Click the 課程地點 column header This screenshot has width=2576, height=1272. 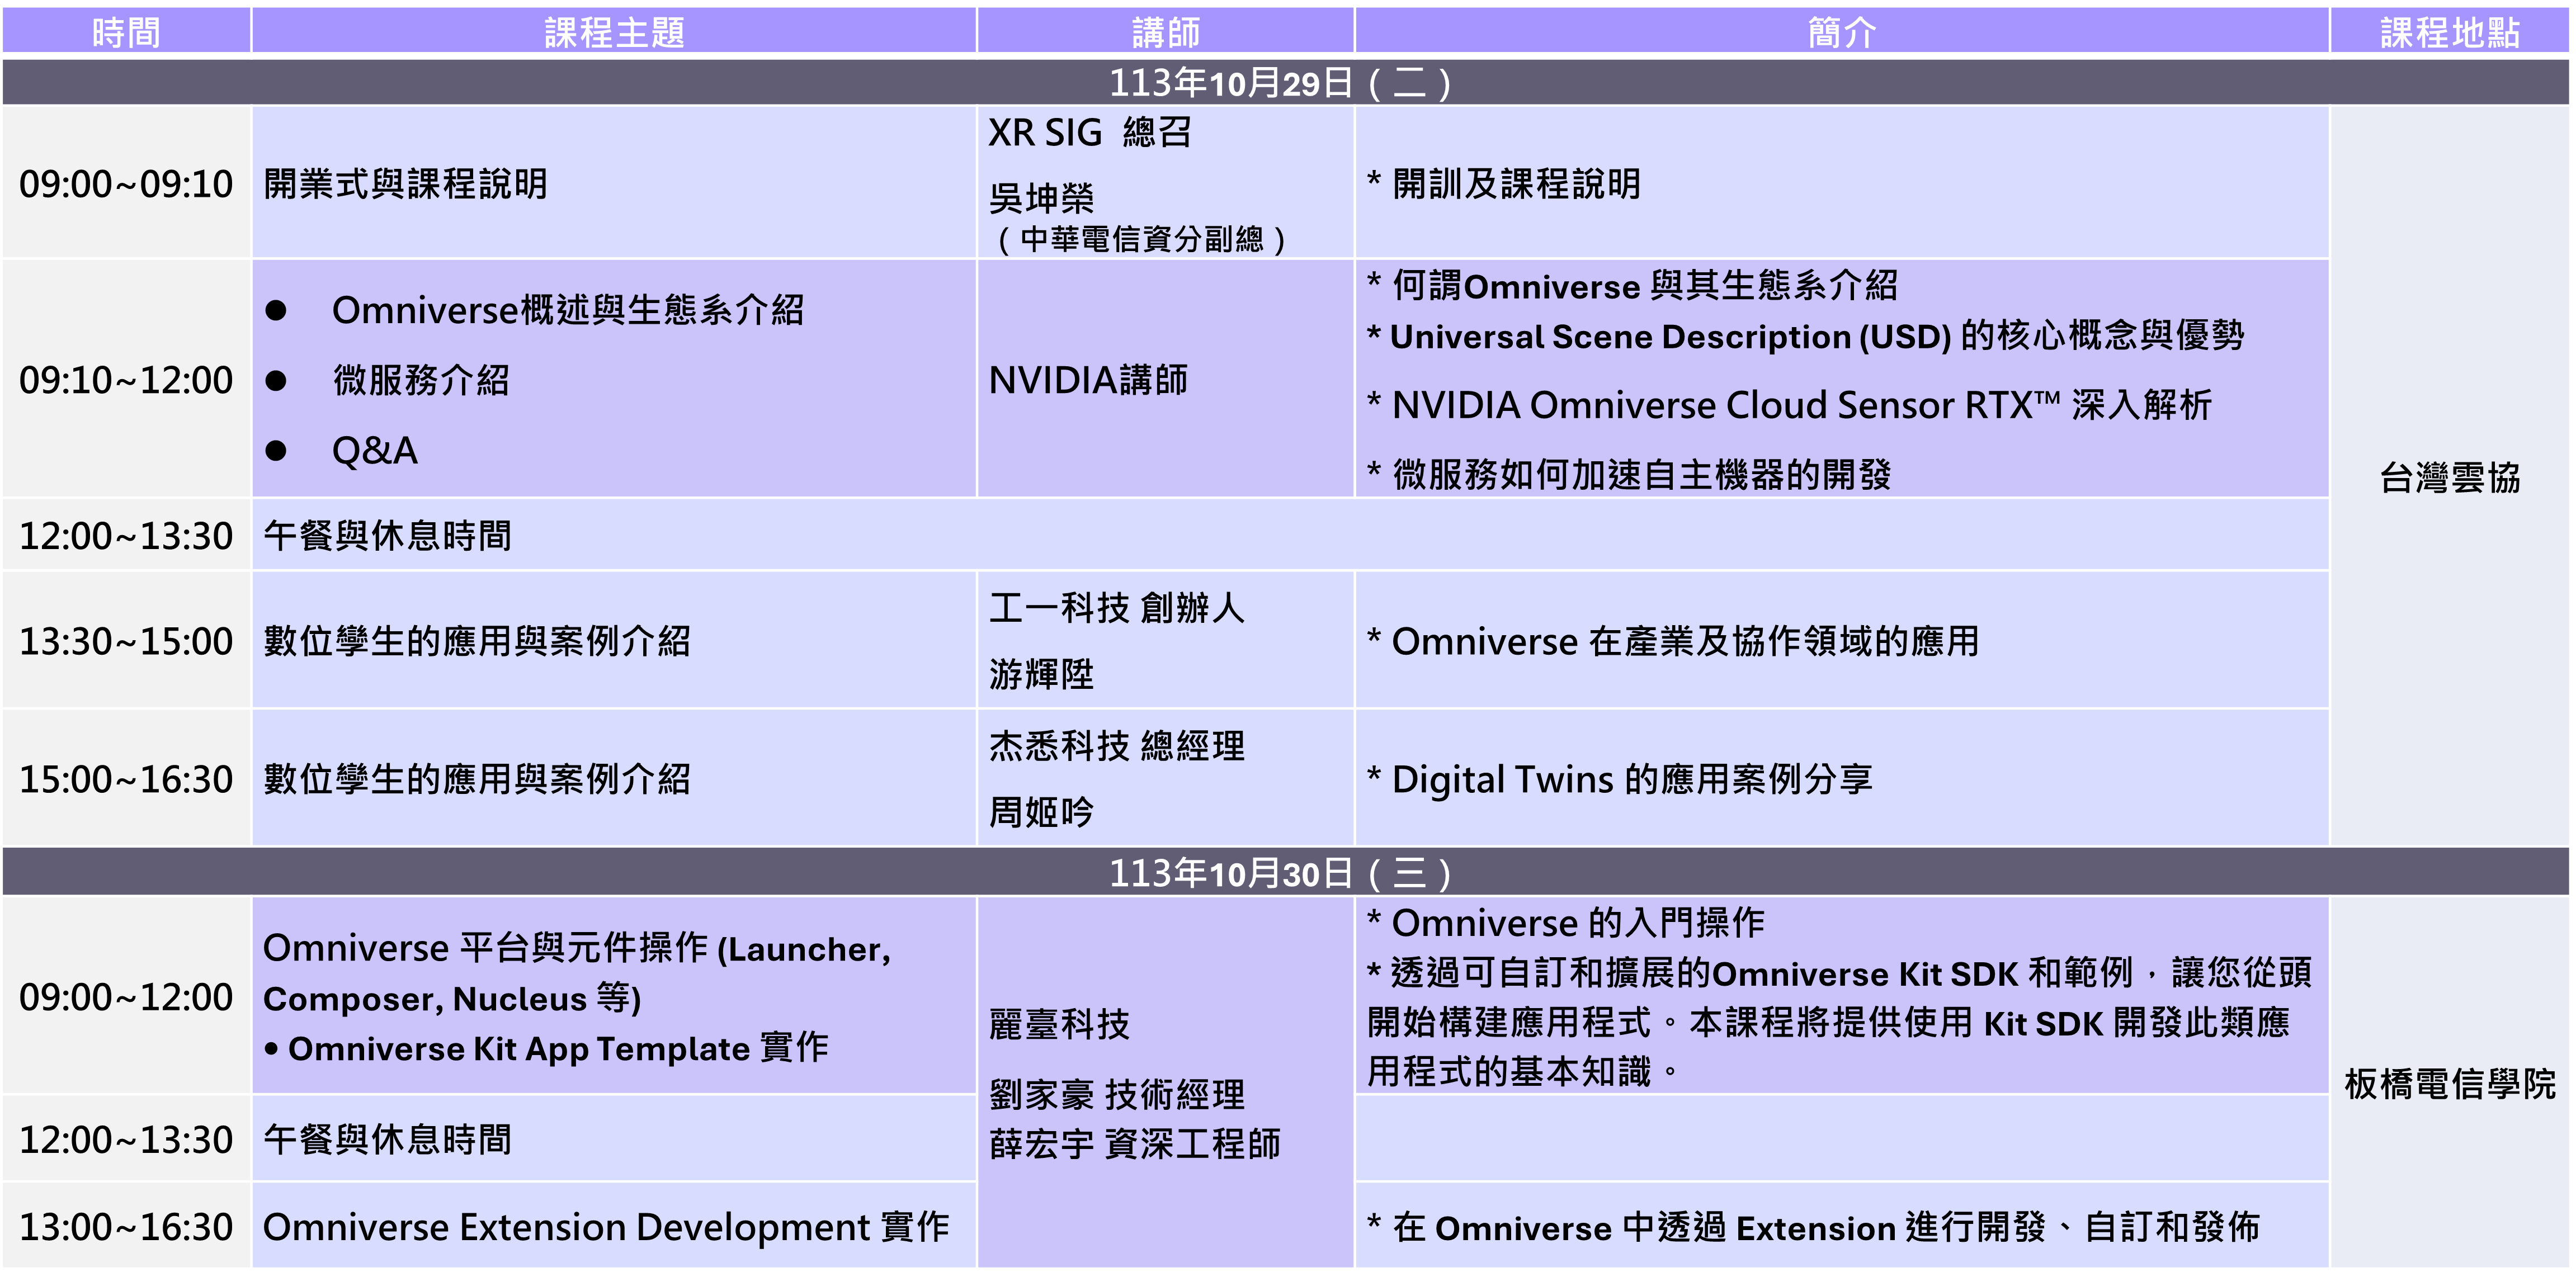point(2449,32)
